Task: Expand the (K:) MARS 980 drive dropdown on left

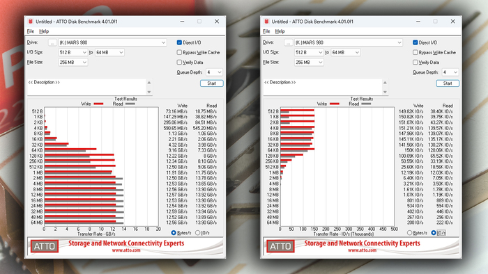Action: 112,42
